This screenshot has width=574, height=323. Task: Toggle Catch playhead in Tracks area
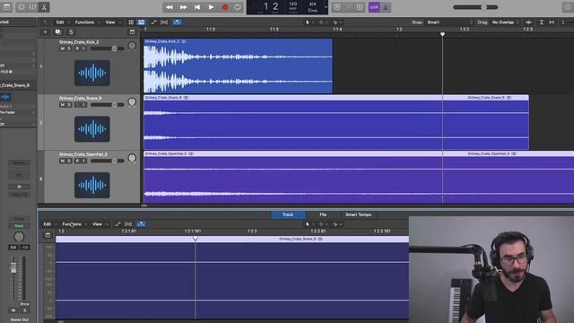pyautogui.click(x=177, y=22)
